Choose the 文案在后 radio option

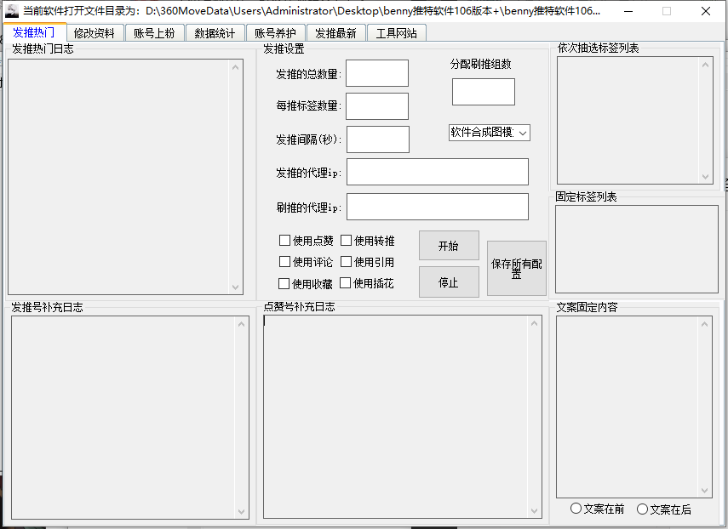[643, 509]
